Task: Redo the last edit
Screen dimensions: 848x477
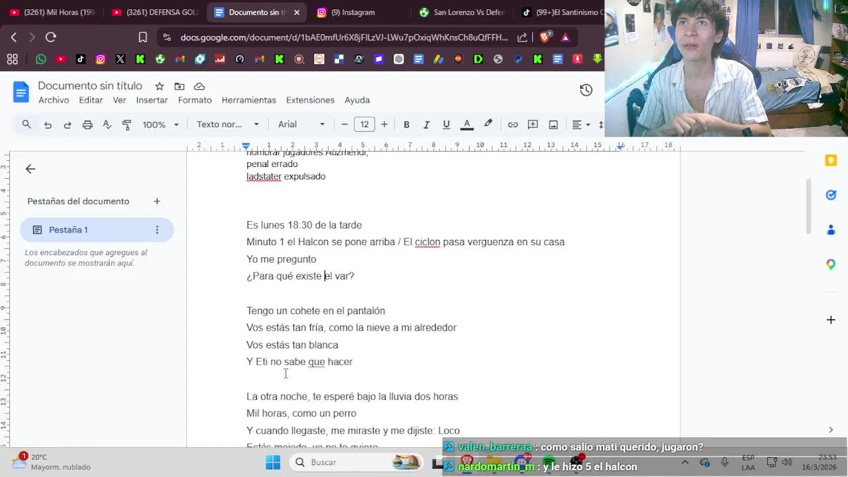Action: point(68,125)
